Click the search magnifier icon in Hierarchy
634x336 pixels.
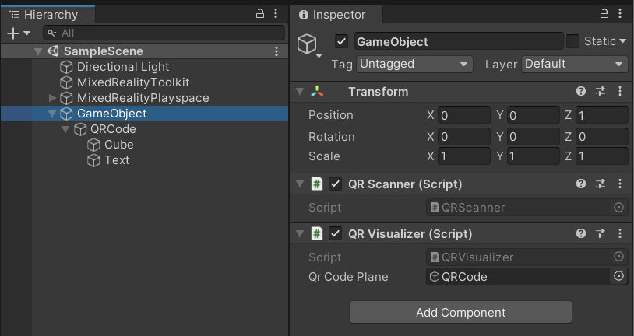click(x=52, y=33)
